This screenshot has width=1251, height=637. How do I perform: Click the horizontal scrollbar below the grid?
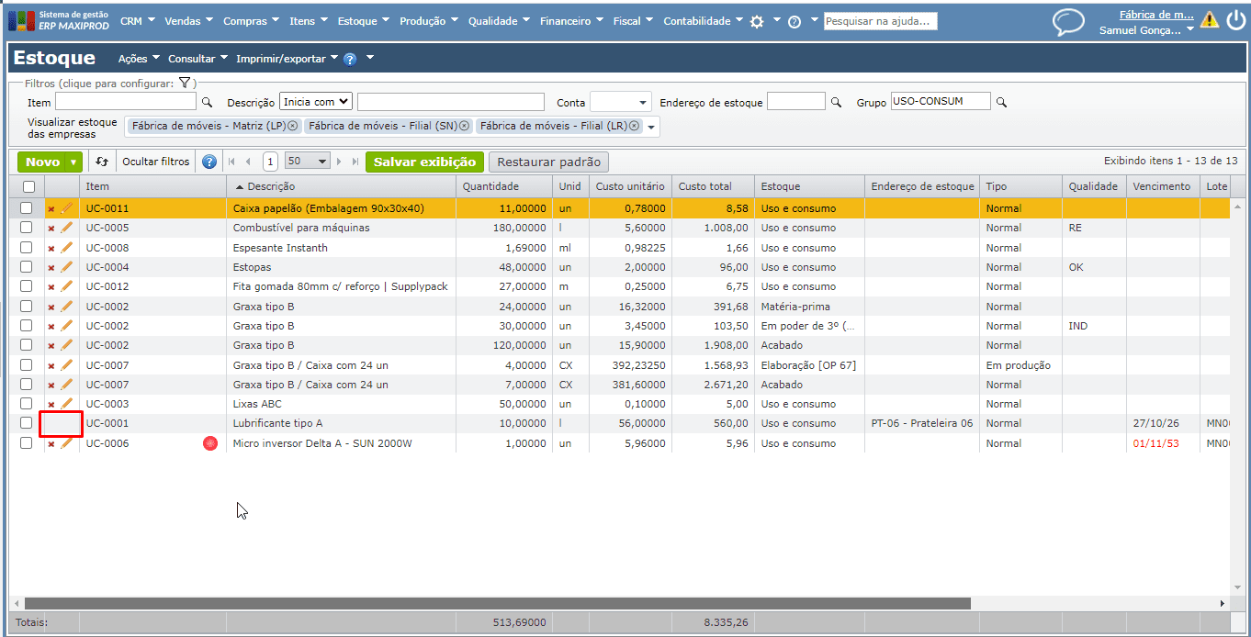pyautogui.click(x=496, y=604)
